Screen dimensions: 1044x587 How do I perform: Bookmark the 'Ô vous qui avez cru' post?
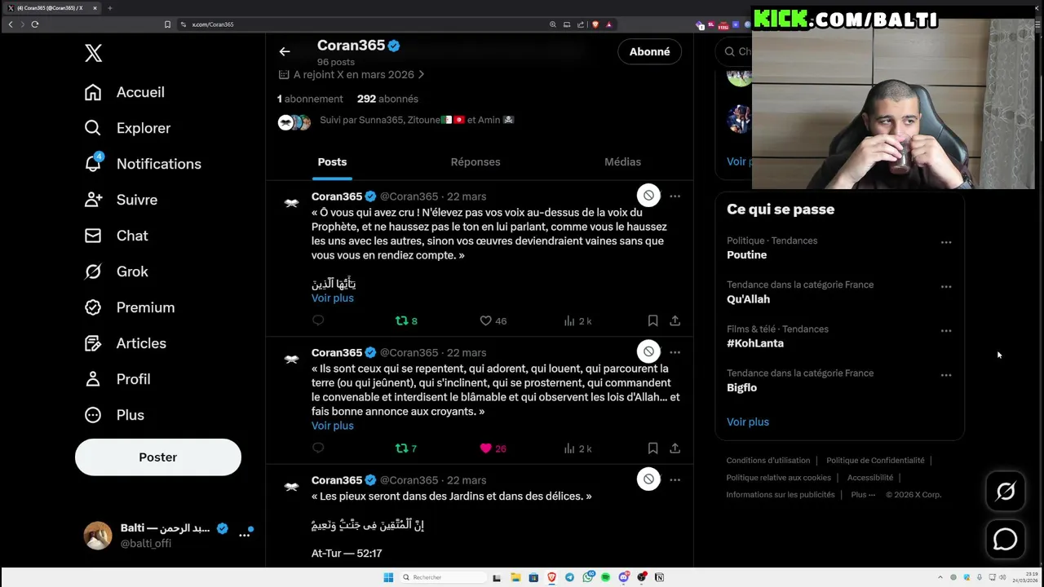pos(652,320)
